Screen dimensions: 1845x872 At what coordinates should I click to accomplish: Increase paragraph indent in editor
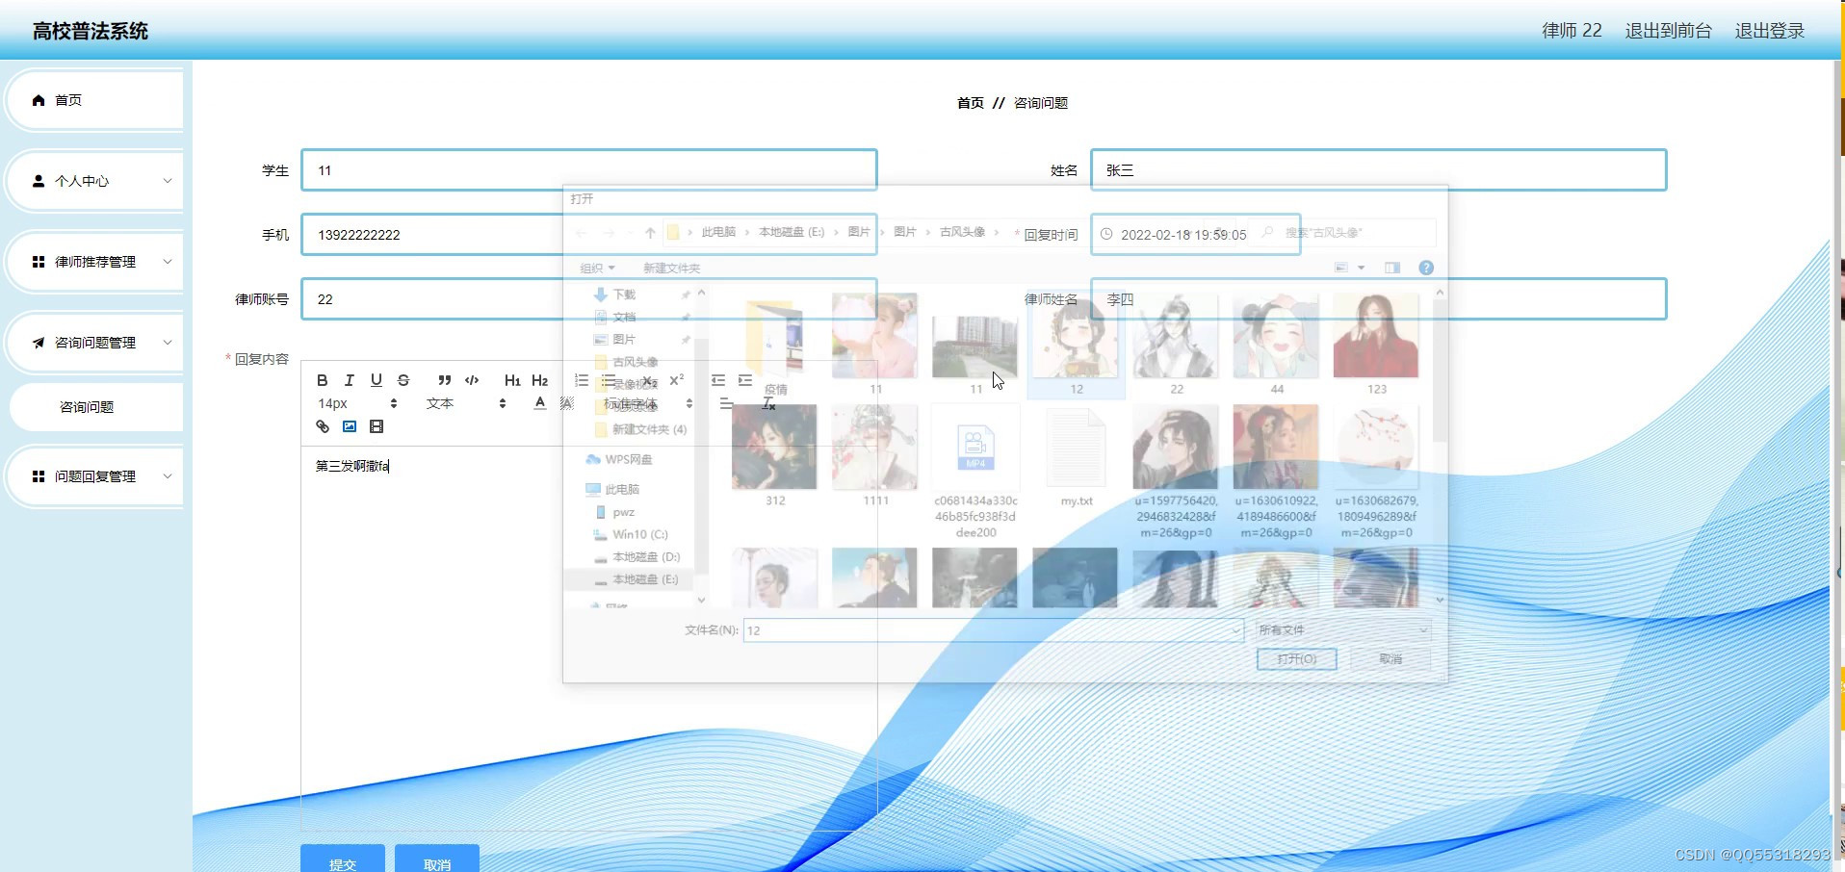click(x=745, y=380)
